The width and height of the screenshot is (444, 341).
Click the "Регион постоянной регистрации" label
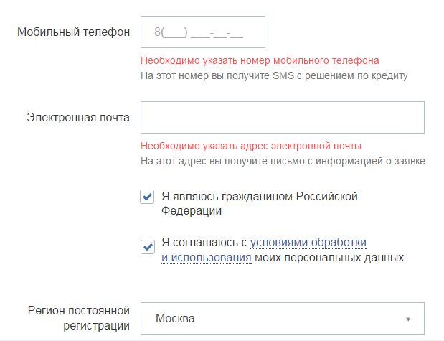[x=79, y=319]
